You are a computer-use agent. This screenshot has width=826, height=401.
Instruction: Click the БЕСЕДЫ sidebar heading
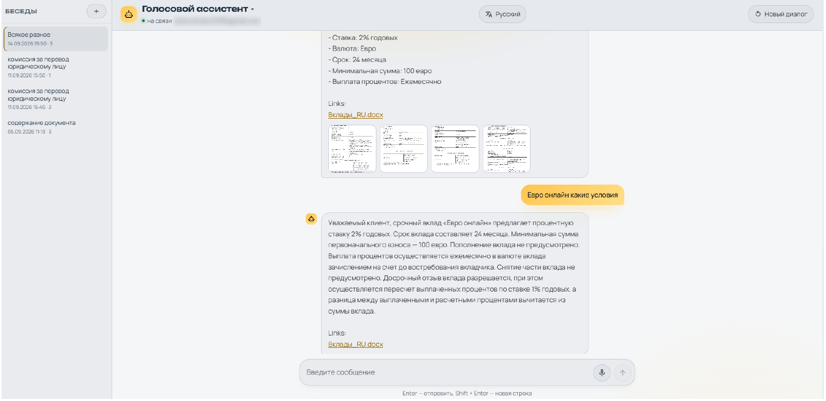coord(21,11)
